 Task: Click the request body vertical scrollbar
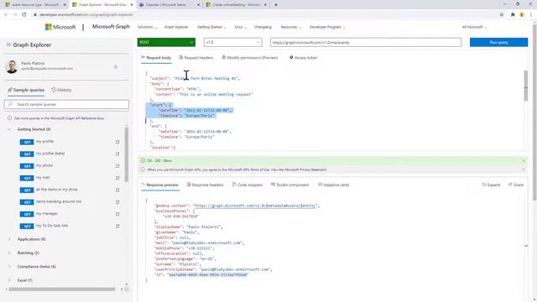[526, 86]
